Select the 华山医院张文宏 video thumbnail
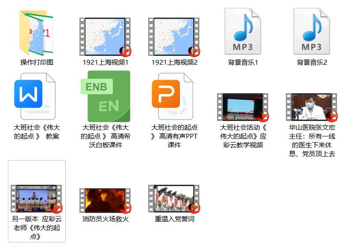The height and width of the screenshot is (249, 352). [x=311, y=107]
